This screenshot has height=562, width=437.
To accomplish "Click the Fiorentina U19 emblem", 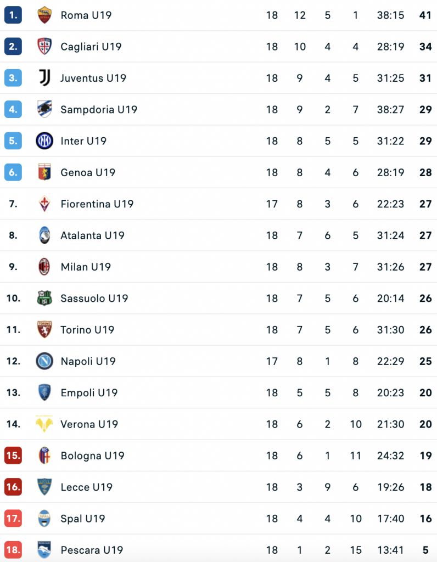I will pyautogui.click(x=44, y=204).
